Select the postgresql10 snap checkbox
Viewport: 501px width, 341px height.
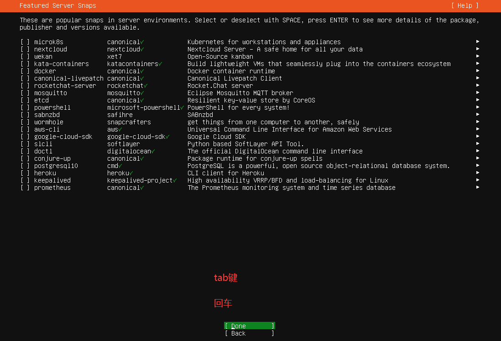point(25,166)
